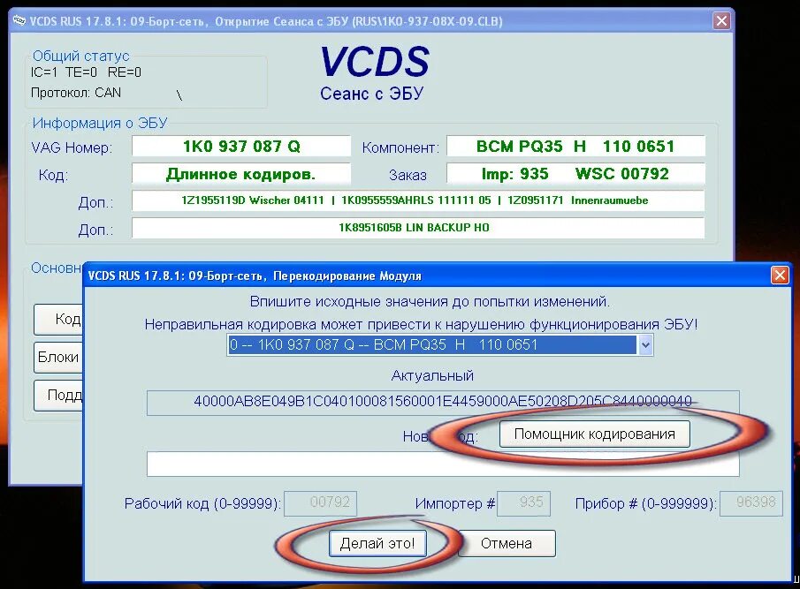This screenshot has height=589, width=800.
Task: Click the Сеанс с ЭБУ subtitle
Action: (372, 94)
